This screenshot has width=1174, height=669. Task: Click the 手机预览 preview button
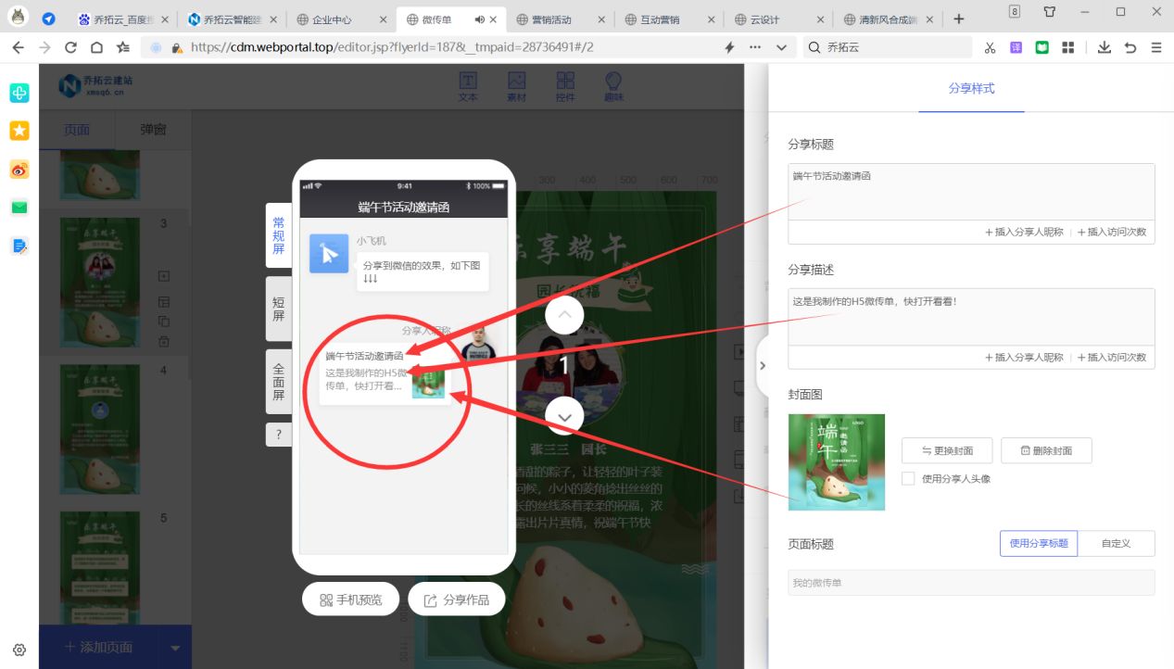pos(349,598)
